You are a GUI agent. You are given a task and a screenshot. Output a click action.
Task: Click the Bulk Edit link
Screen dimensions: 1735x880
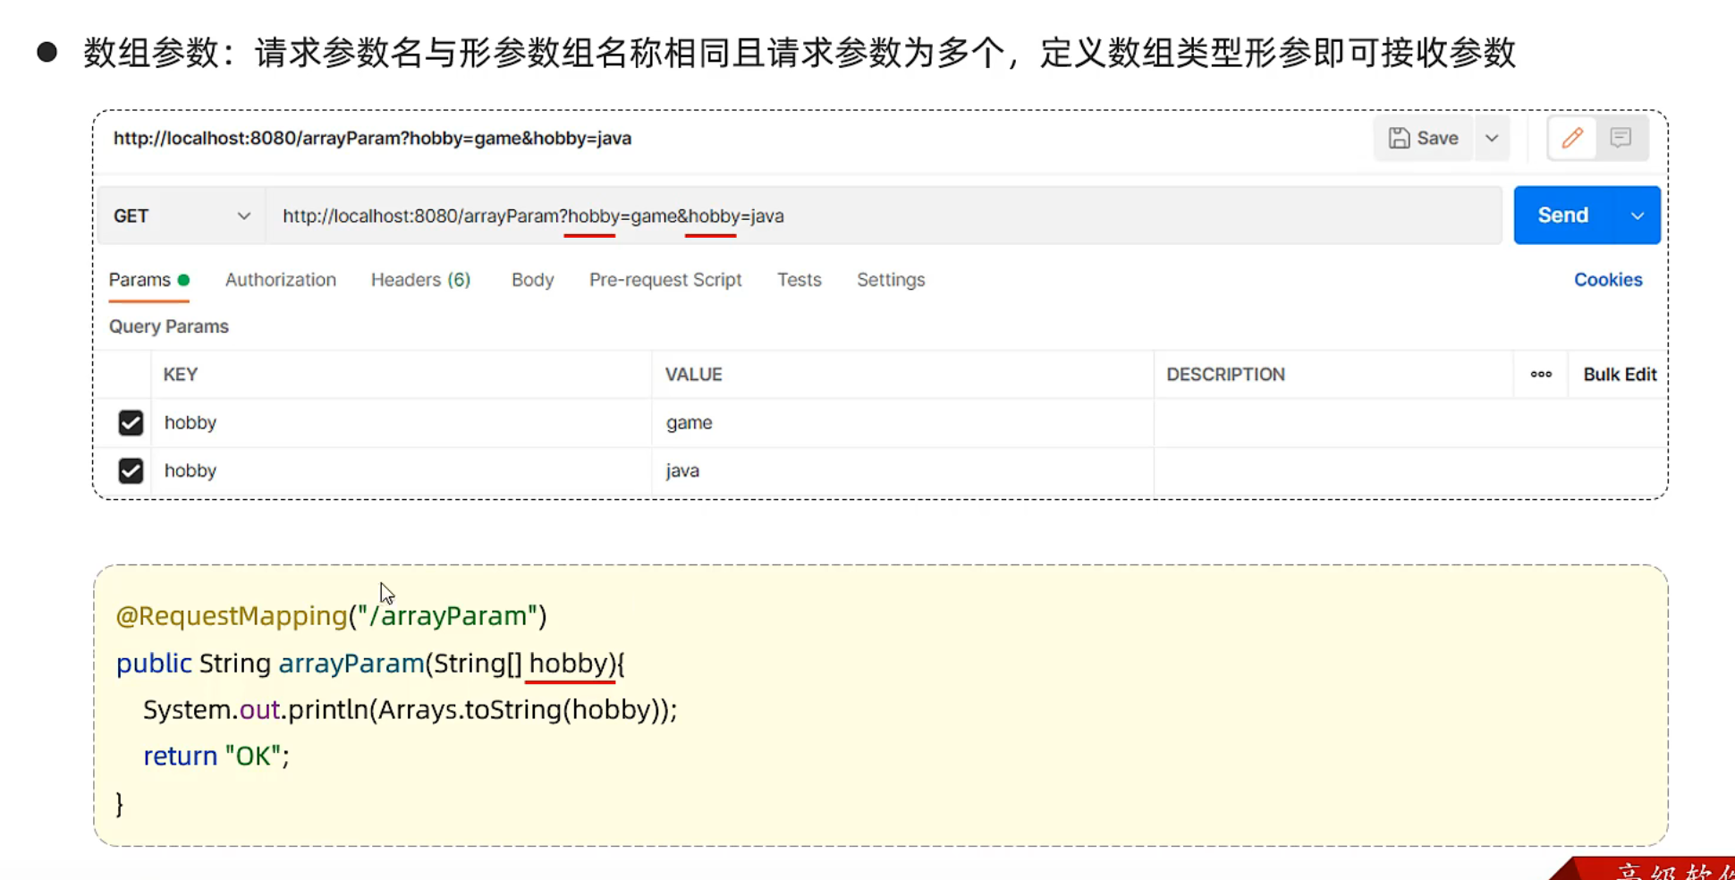coord(1620,375)
